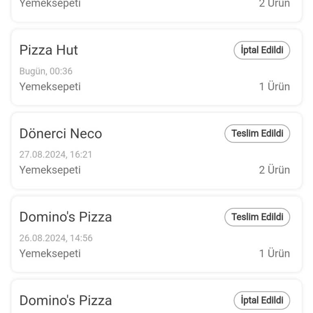The width and height of the screenshot is (313, 313).
Task: Click Yemeksepeti label in Dönerci Neco order
Action: pos(50,170)
